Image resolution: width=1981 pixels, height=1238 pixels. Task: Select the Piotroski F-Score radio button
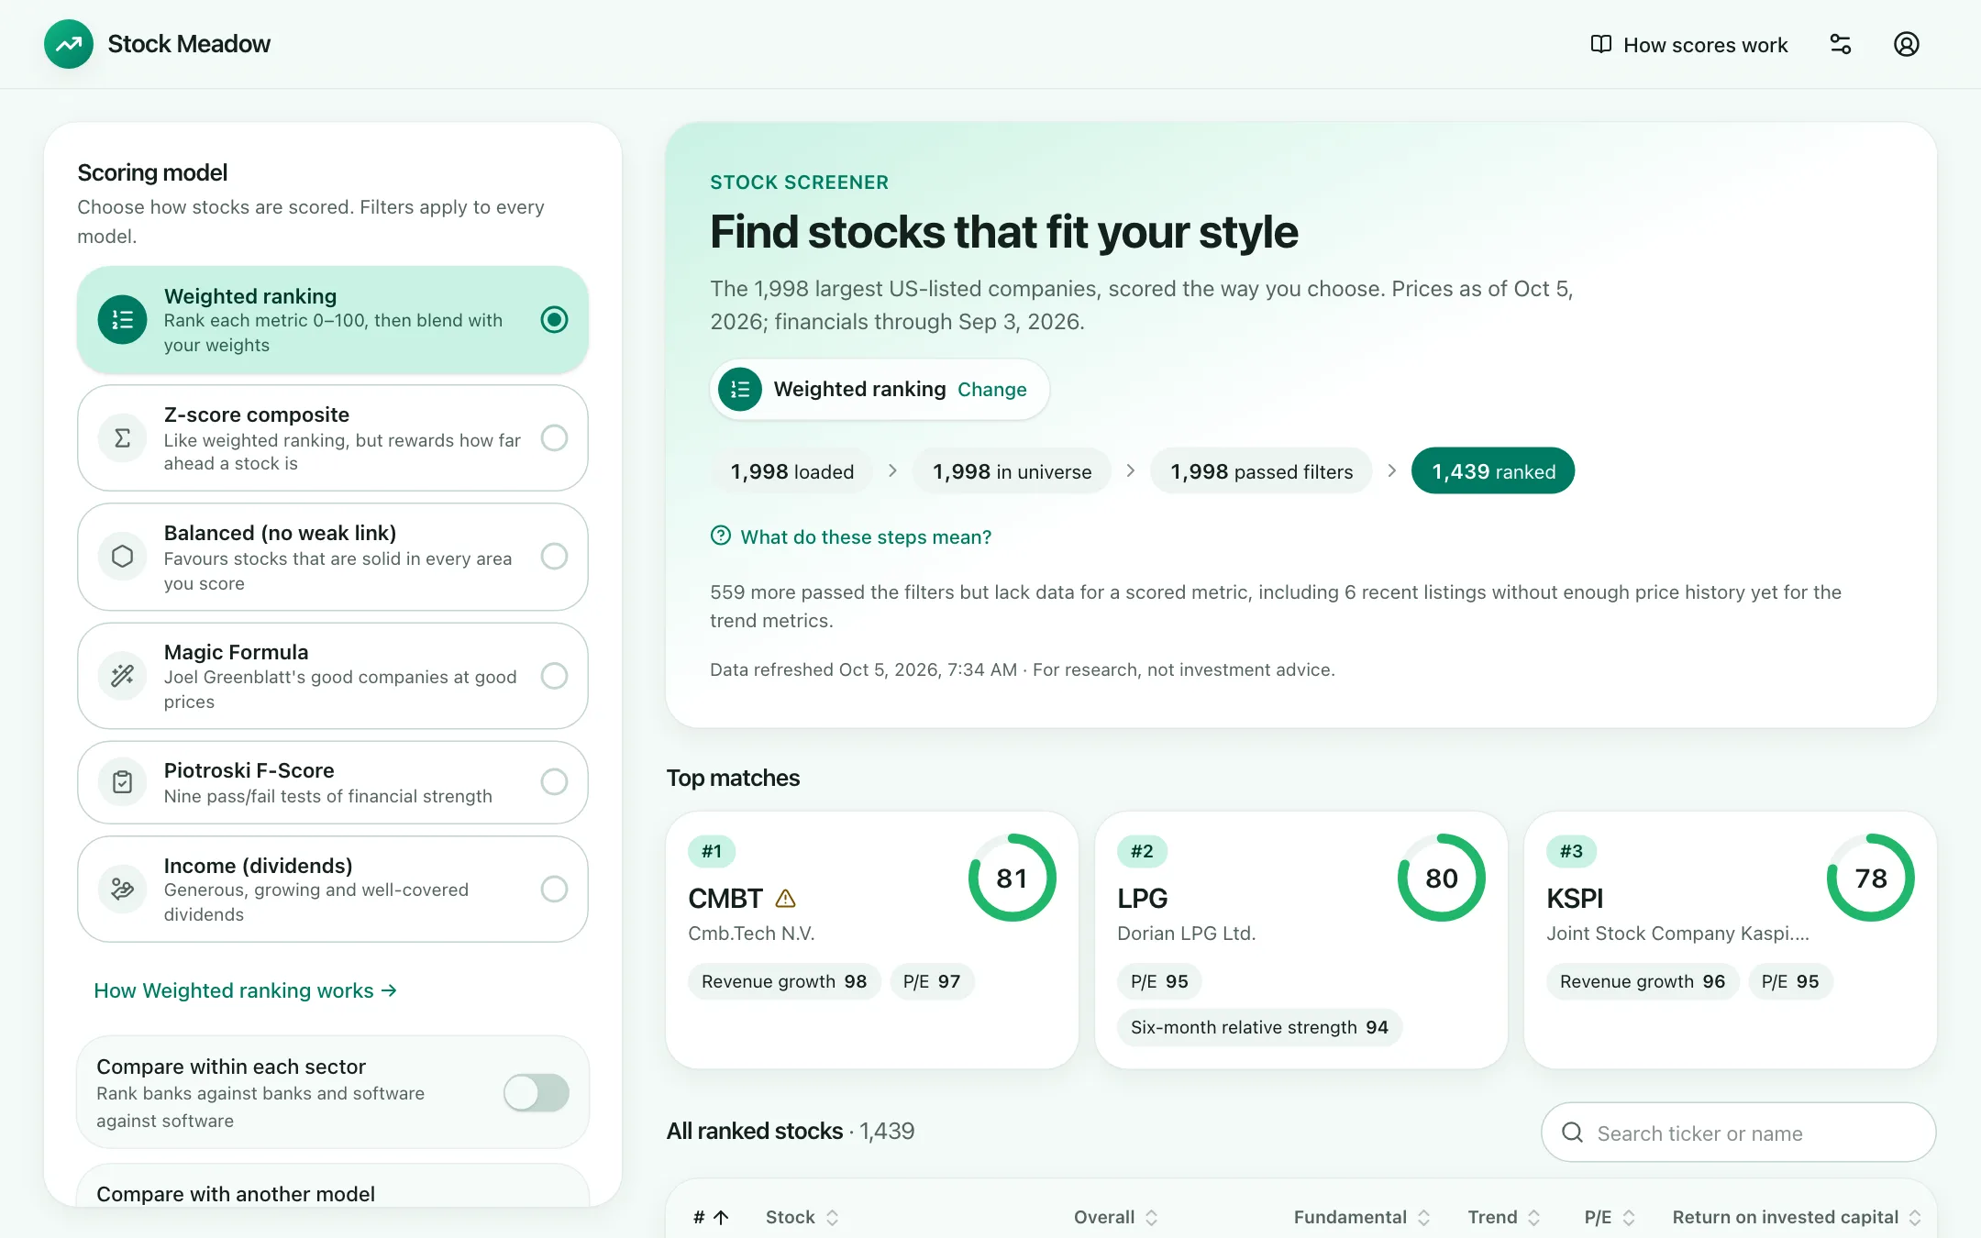pos(554,782)
